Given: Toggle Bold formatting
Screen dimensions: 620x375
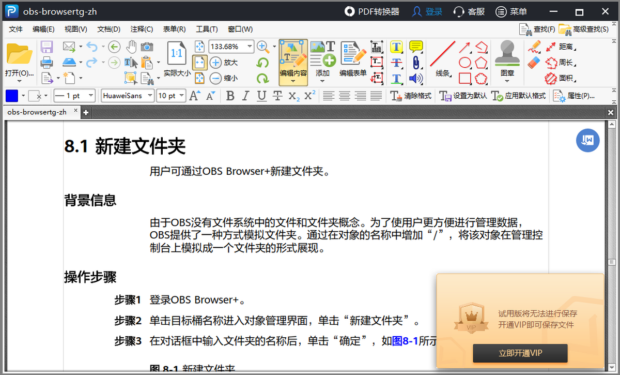Looking at the screenshot, I should 230,96.
